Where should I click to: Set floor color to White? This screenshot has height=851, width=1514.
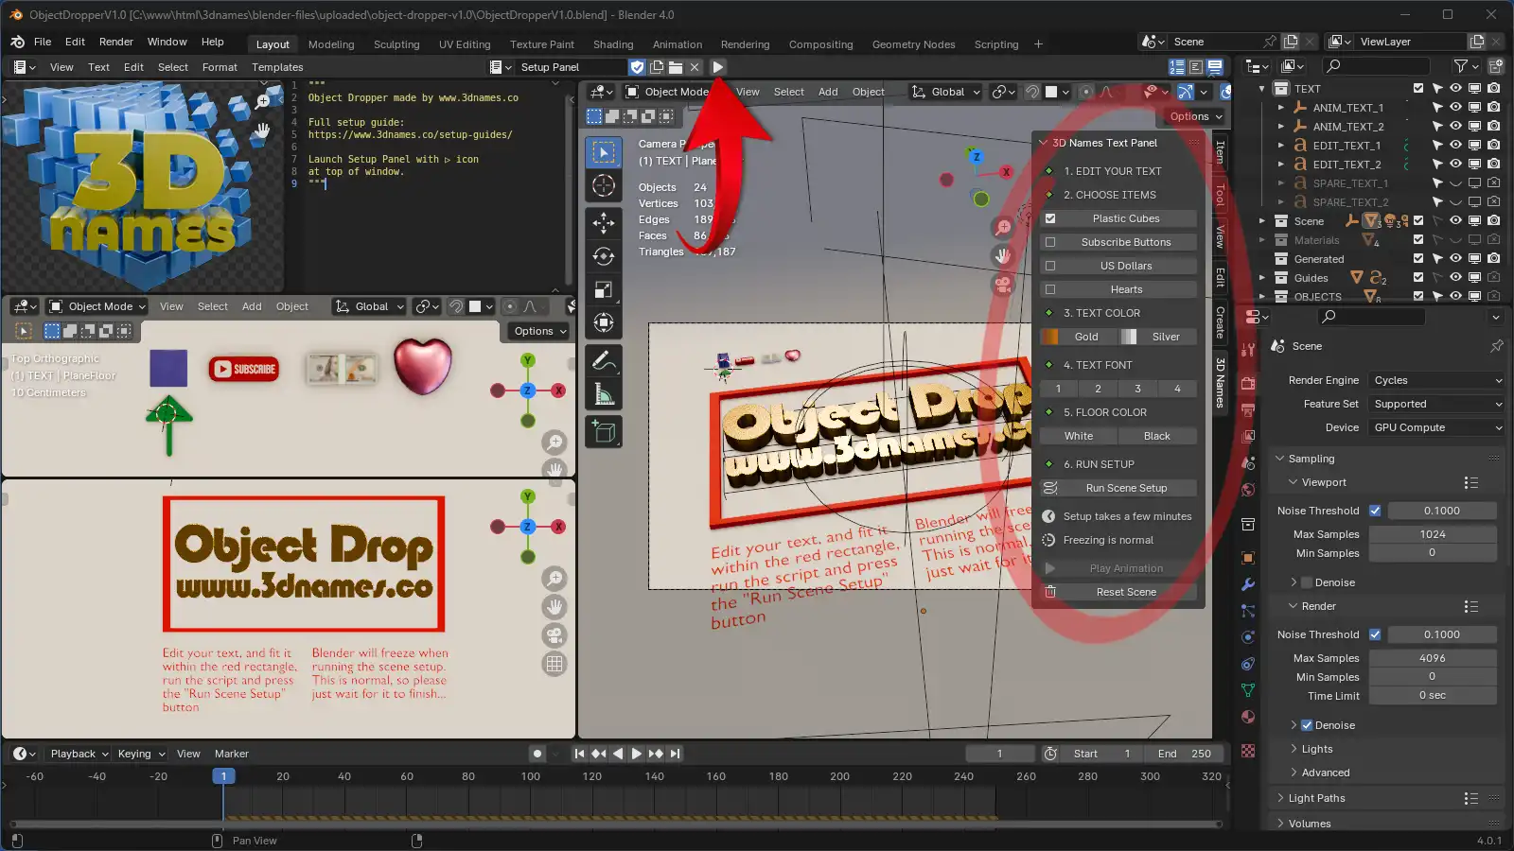pos(1079,436)
